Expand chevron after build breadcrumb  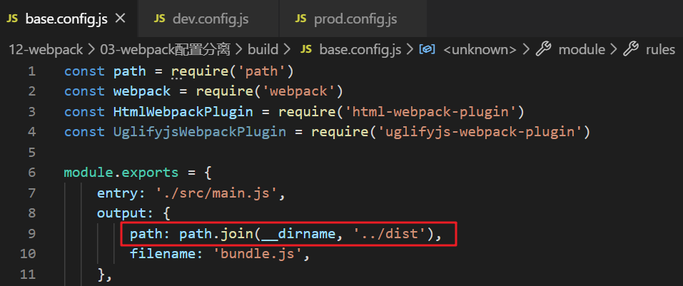click(287, 50)
